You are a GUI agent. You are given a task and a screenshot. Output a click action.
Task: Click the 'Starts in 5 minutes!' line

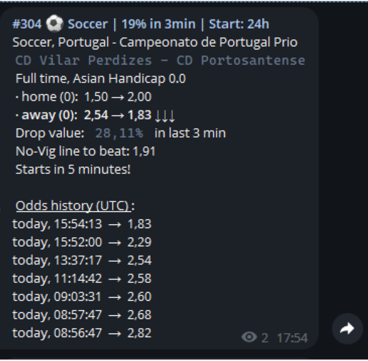73,169
